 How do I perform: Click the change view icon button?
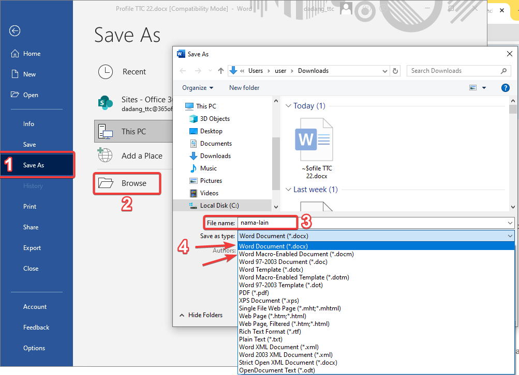(x=473, y=88)
